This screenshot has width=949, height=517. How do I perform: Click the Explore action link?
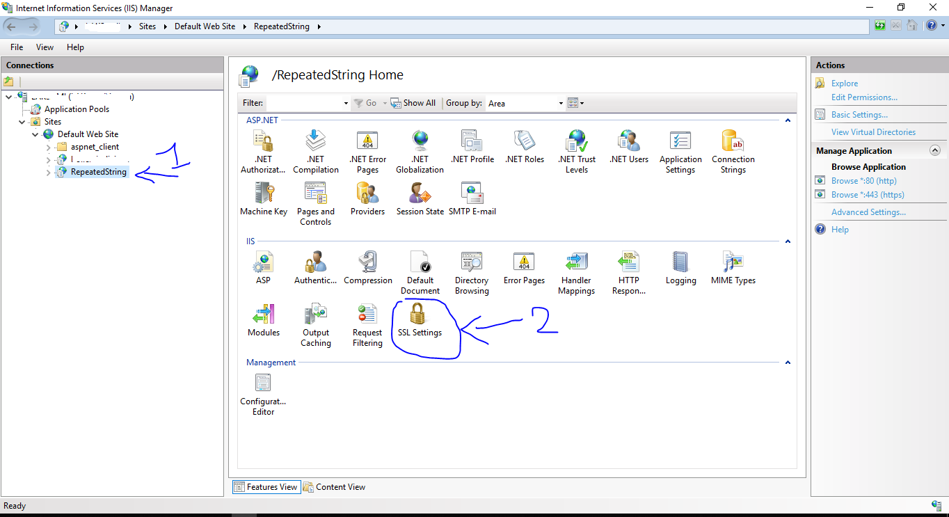click(845, 83)
